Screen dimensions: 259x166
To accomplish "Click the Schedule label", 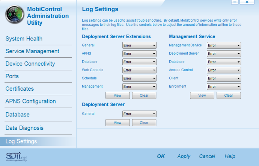I will (89, 78).
